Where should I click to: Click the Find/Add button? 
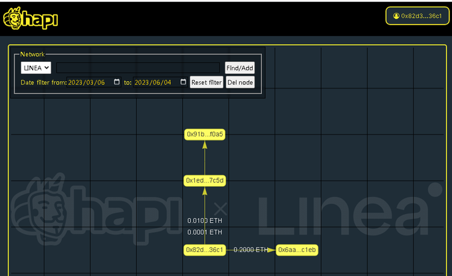239,68
